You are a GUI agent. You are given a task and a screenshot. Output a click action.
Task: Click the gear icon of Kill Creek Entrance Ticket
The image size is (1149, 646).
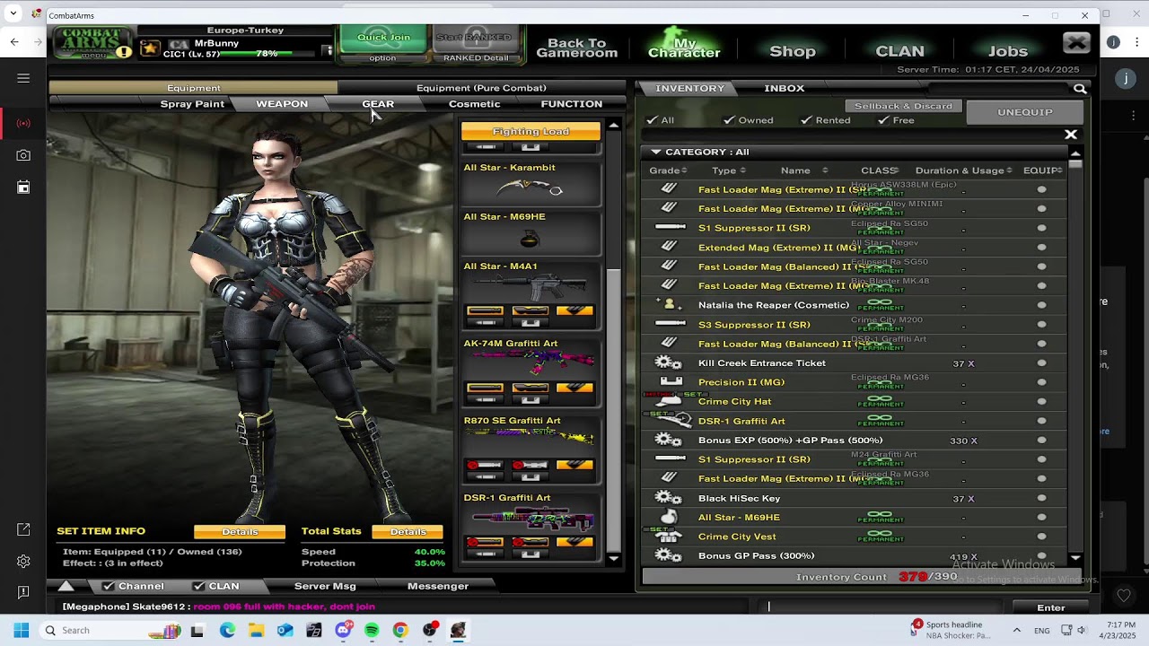click(668, 363)
